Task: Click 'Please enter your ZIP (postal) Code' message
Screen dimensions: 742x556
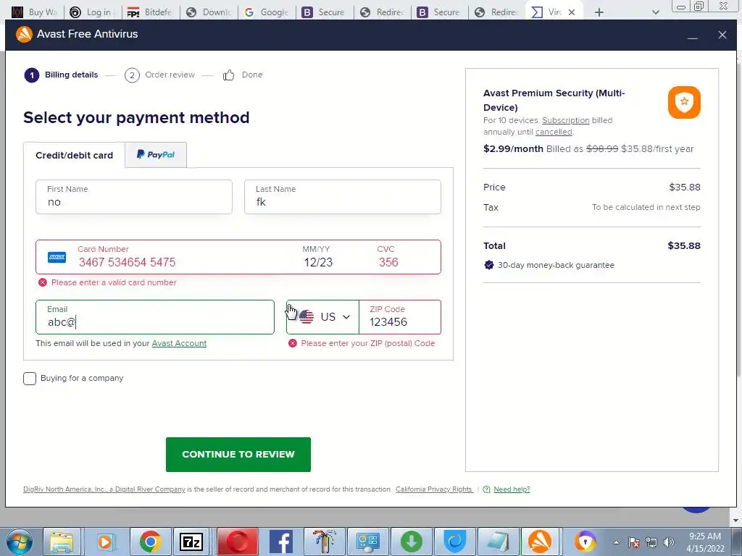Action: click(x=367, y=343)
